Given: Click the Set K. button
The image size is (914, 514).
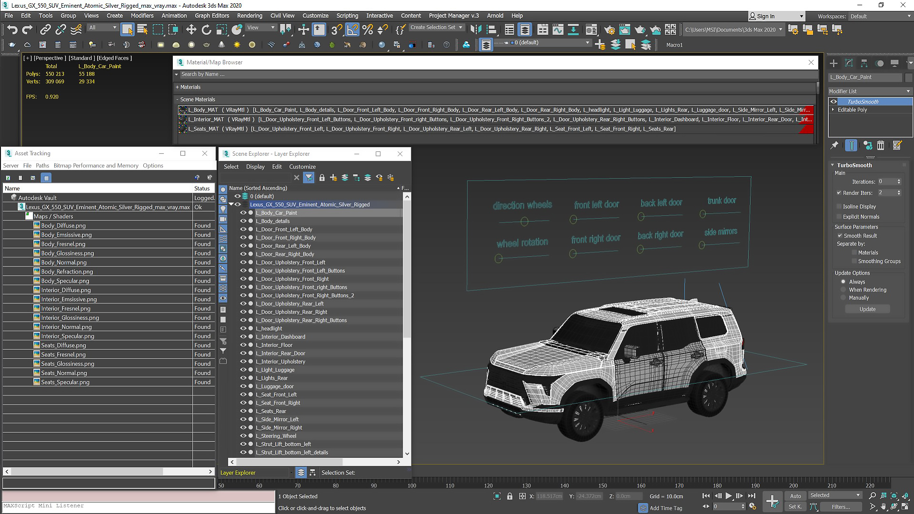Looking at the screenshot, I should [x=795, y=507].
